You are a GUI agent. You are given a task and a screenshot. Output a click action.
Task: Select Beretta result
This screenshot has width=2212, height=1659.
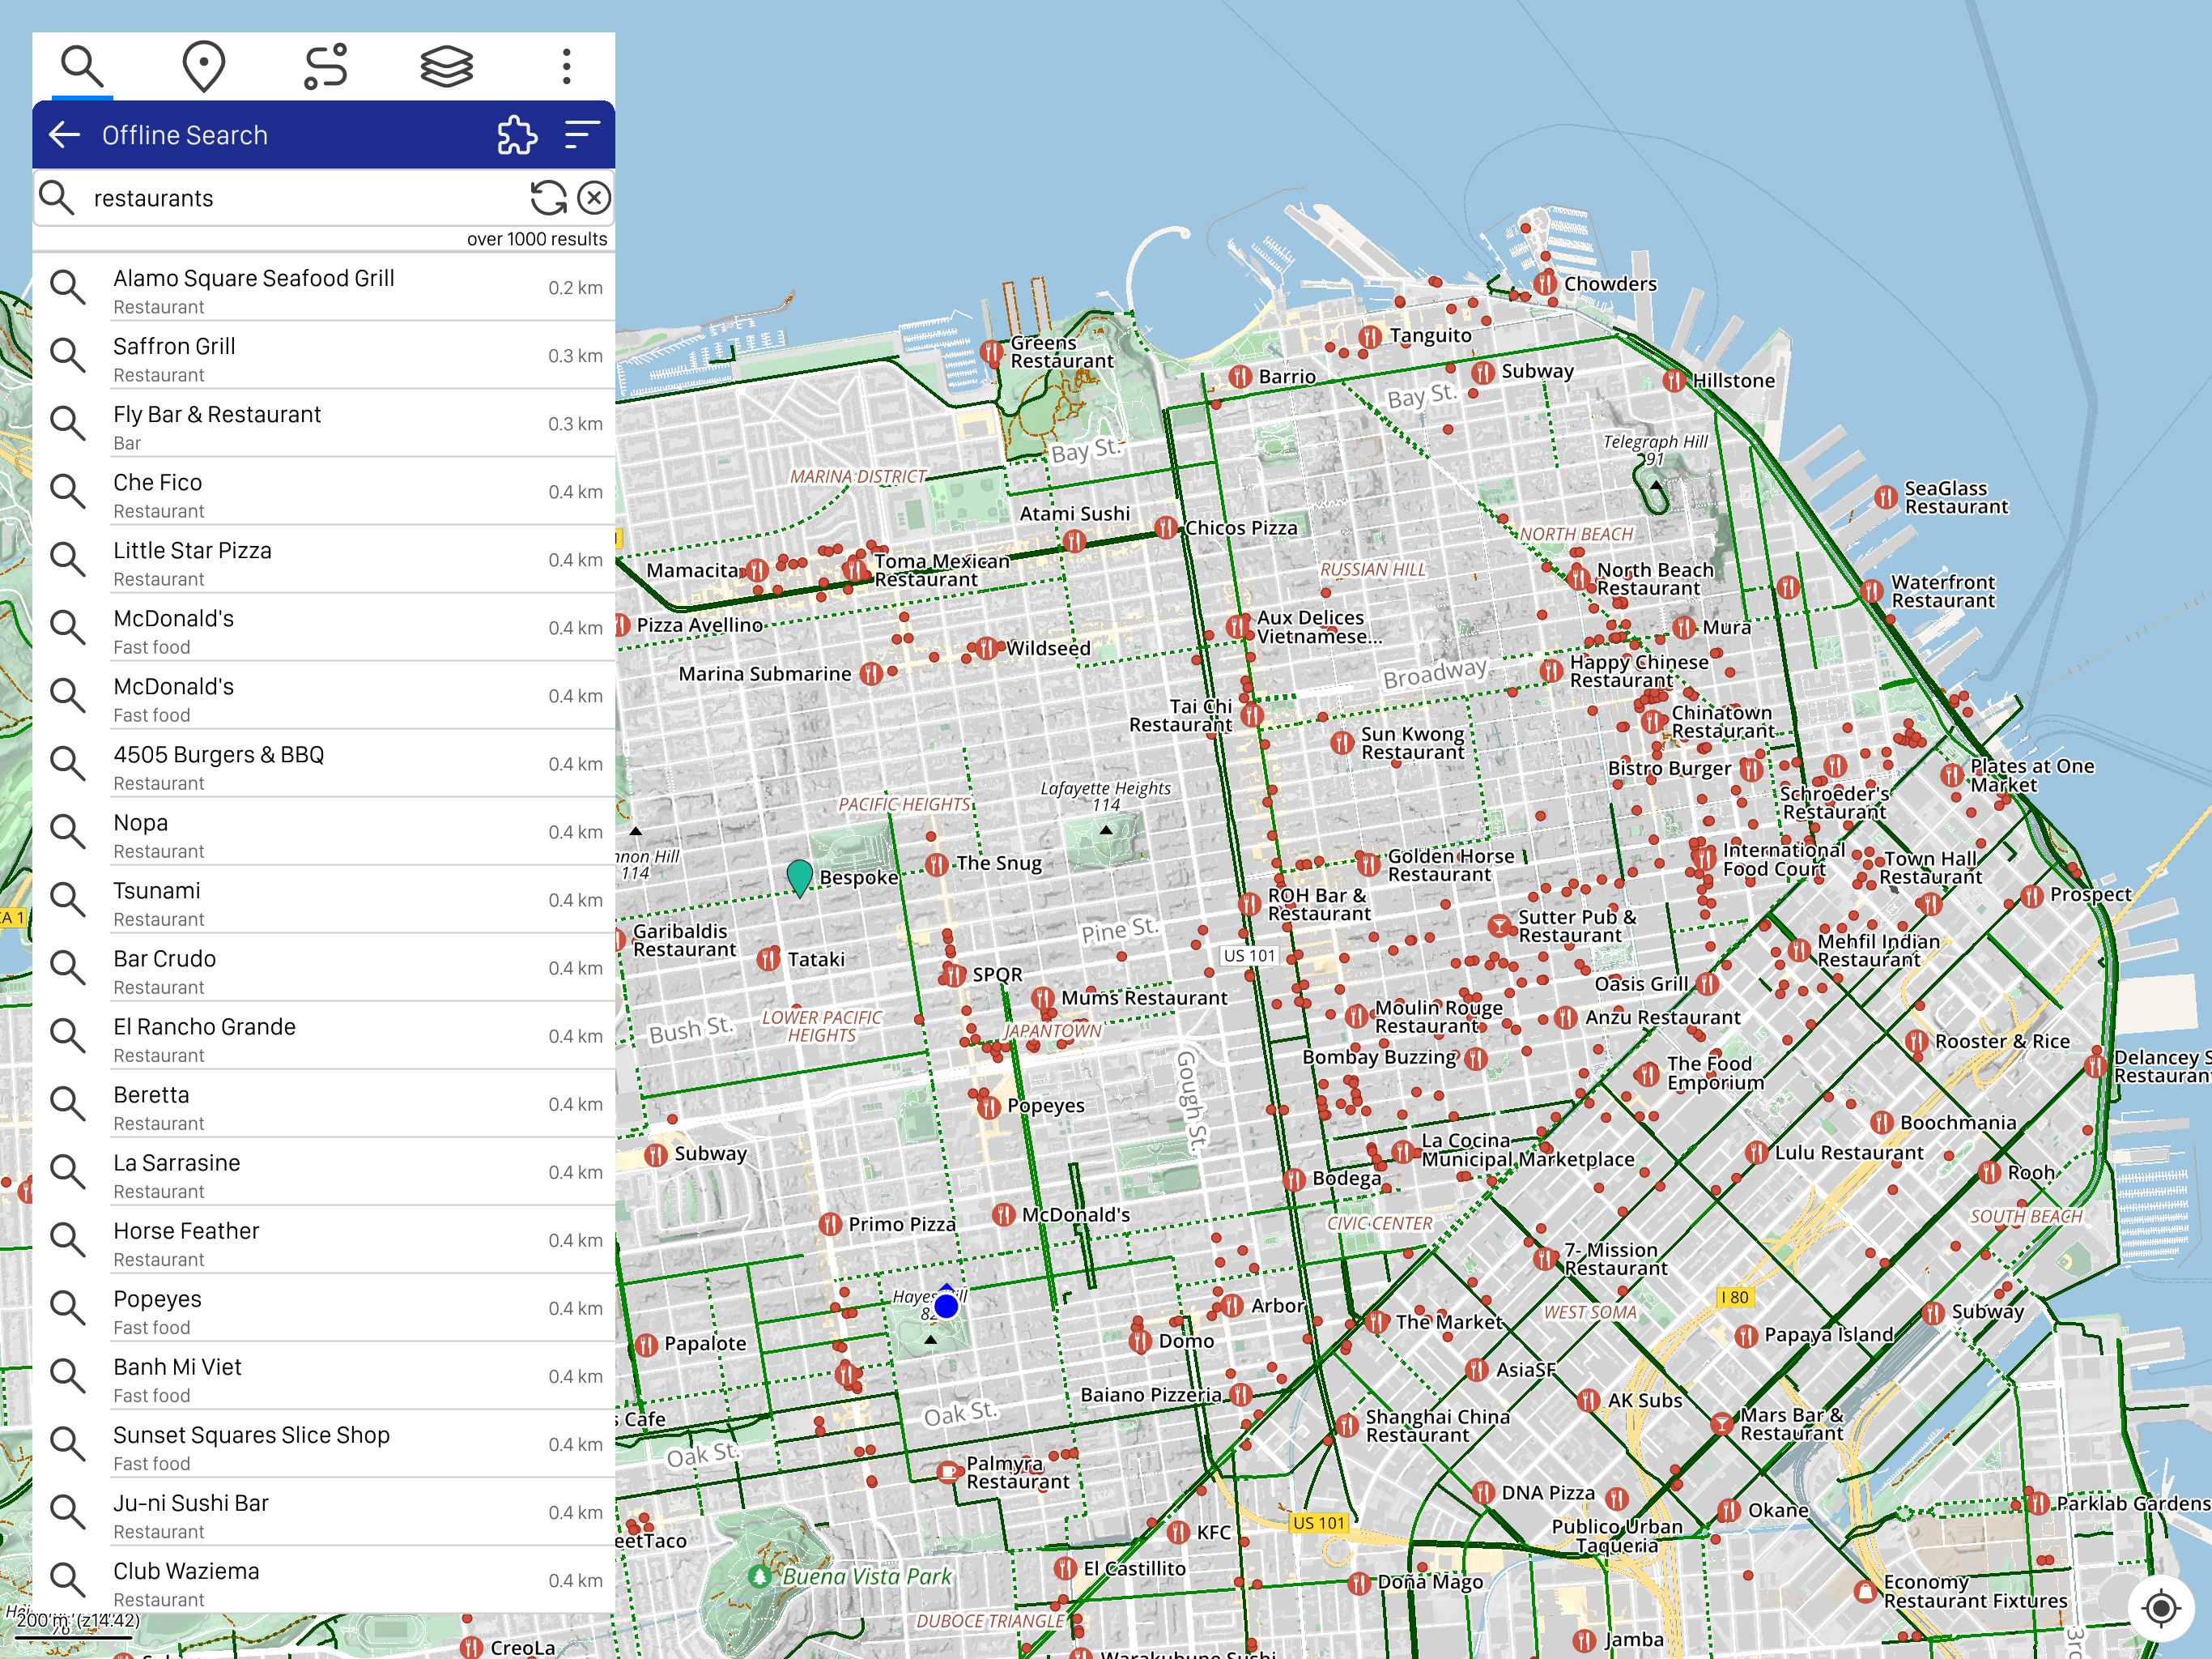point(324,1105)
